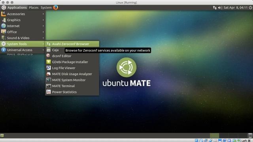Expand the Sound & Video submenu arrow
The width and height of the screenshot is (253, 142).
[43, 38]
